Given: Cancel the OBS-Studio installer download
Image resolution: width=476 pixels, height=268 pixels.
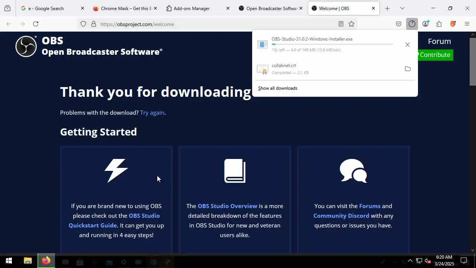Looking at the screenshot, I should [x=408, y=45].
